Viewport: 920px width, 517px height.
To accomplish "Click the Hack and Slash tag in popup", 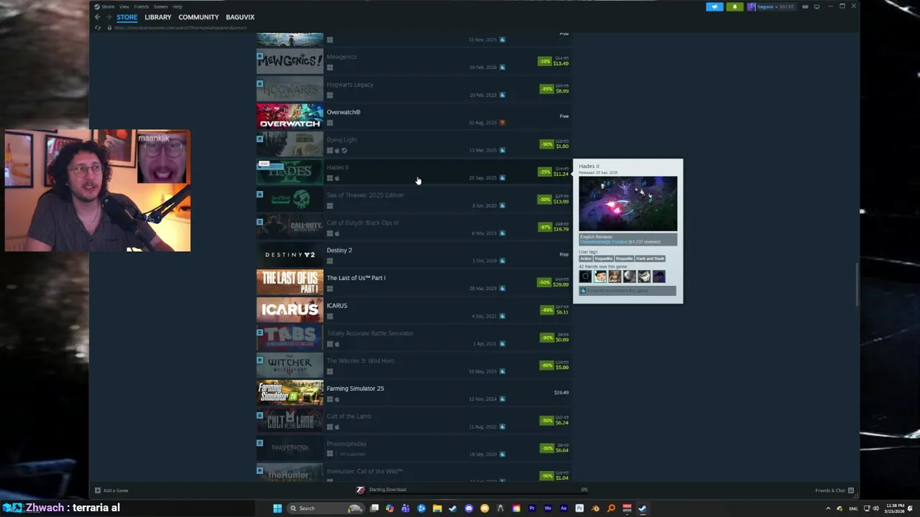I will coord(650,258).
